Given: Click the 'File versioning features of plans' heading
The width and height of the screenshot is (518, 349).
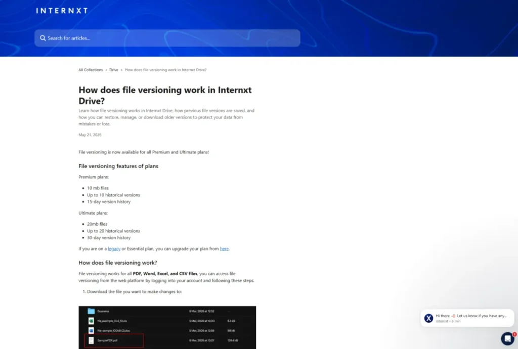Looking at the screenshot, I should (x=118, y=166).
